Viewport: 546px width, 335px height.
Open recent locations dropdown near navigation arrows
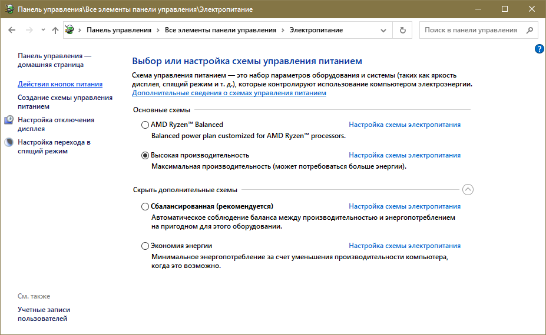coord(43,30)
